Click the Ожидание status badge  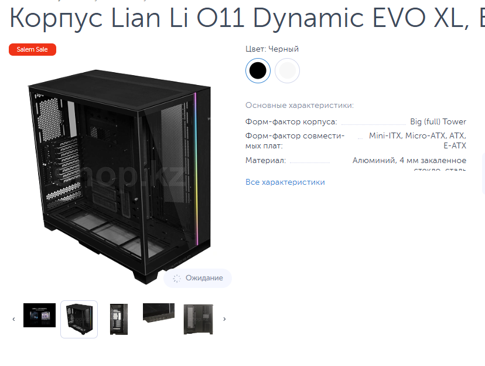tap(197, 278)
